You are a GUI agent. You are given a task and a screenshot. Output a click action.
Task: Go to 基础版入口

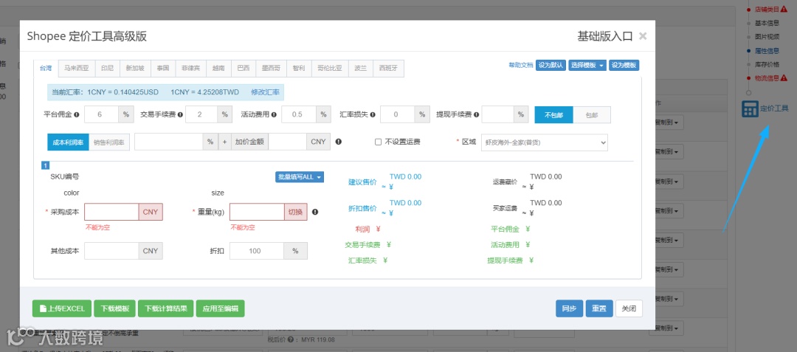(605, 36)
